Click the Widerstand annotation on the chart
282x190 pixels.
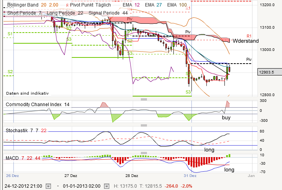[245, 41]
